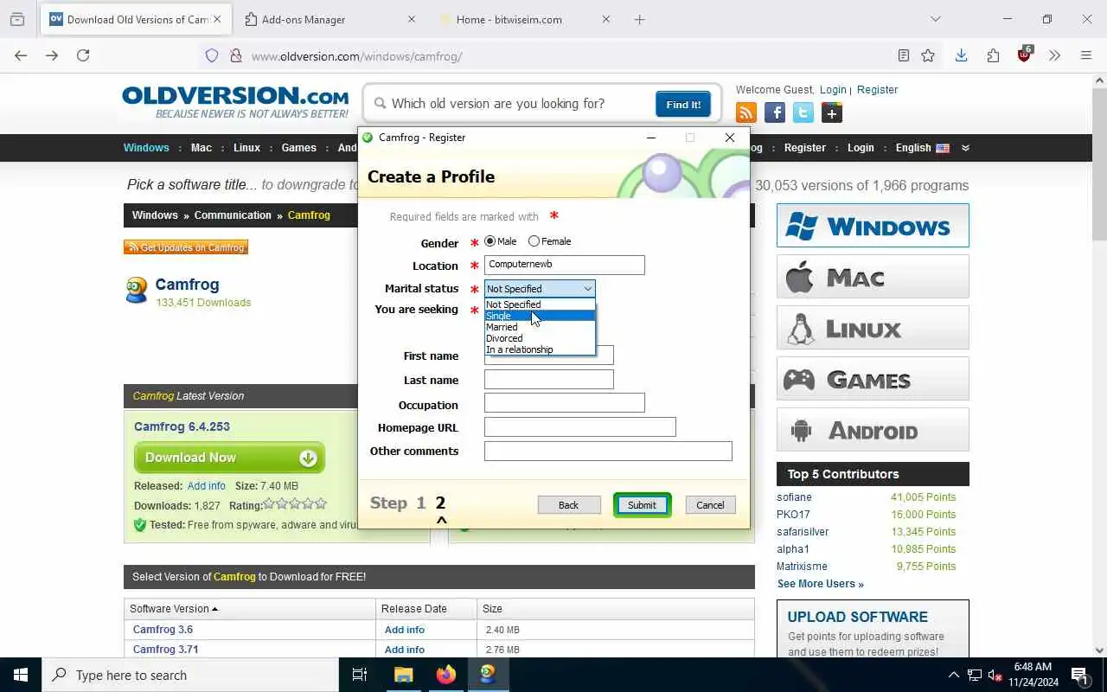This screenshot has height=692, width=1107.
Task: Switch to Home - bitwiseim.com tab
Action: pyautogui.click(x=526, y=19)
